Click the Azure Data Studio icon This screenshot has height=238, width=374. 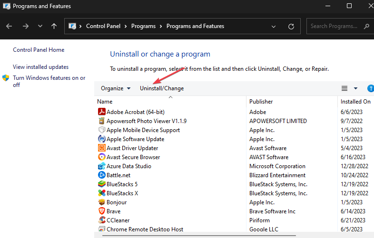[101, 166]
